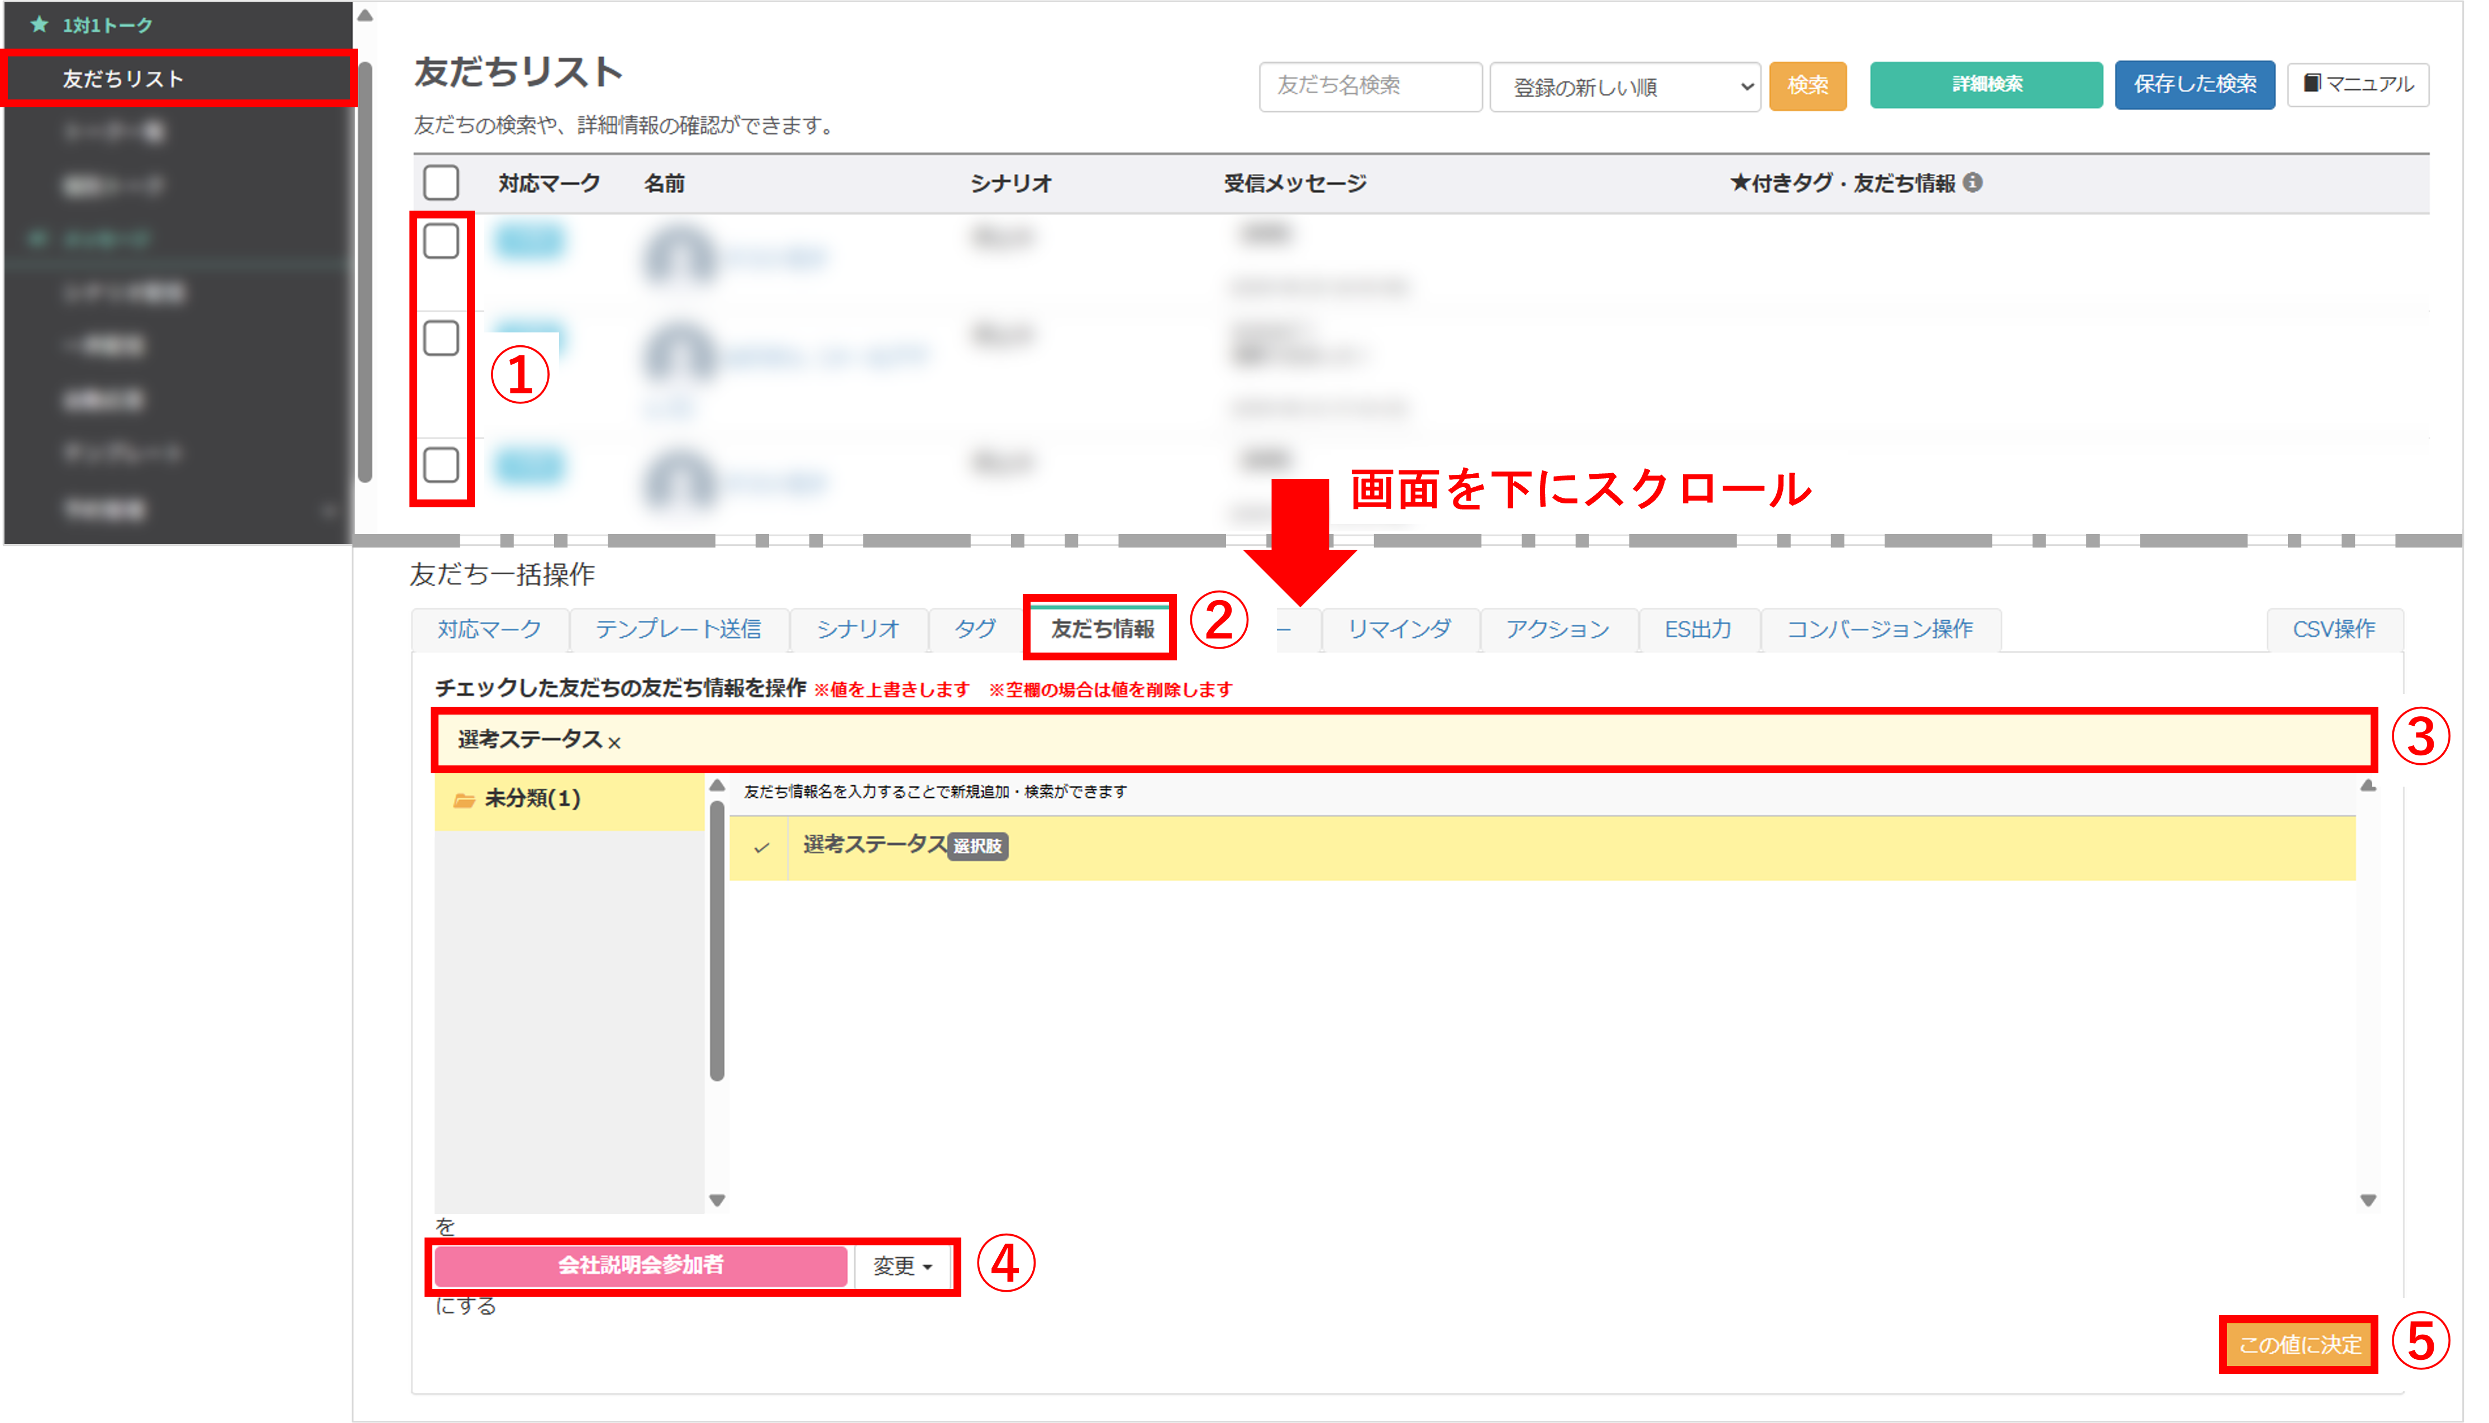
Task: Open the 変更 dropdown next to 会社説明会参加者
Action: 900,1265
